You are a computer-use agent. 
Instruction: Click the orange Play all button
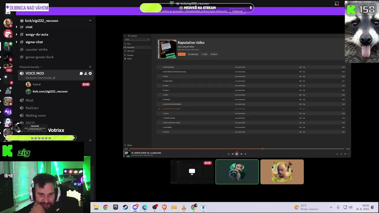(182, 54)
